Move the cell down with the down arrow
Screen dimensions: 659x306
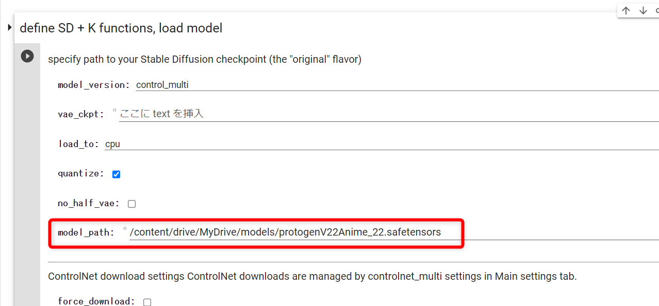[643, 11]
